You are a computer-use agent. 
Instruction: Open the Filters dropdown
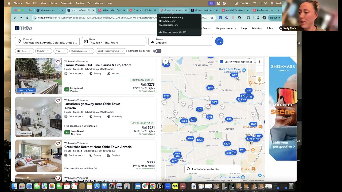pyautogui.click(x=24, y=51)
